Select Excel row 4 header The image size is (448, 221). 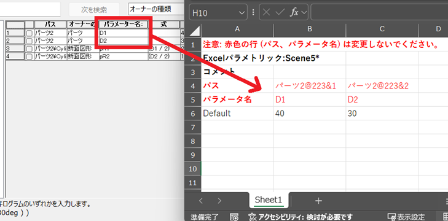point(193,86)
